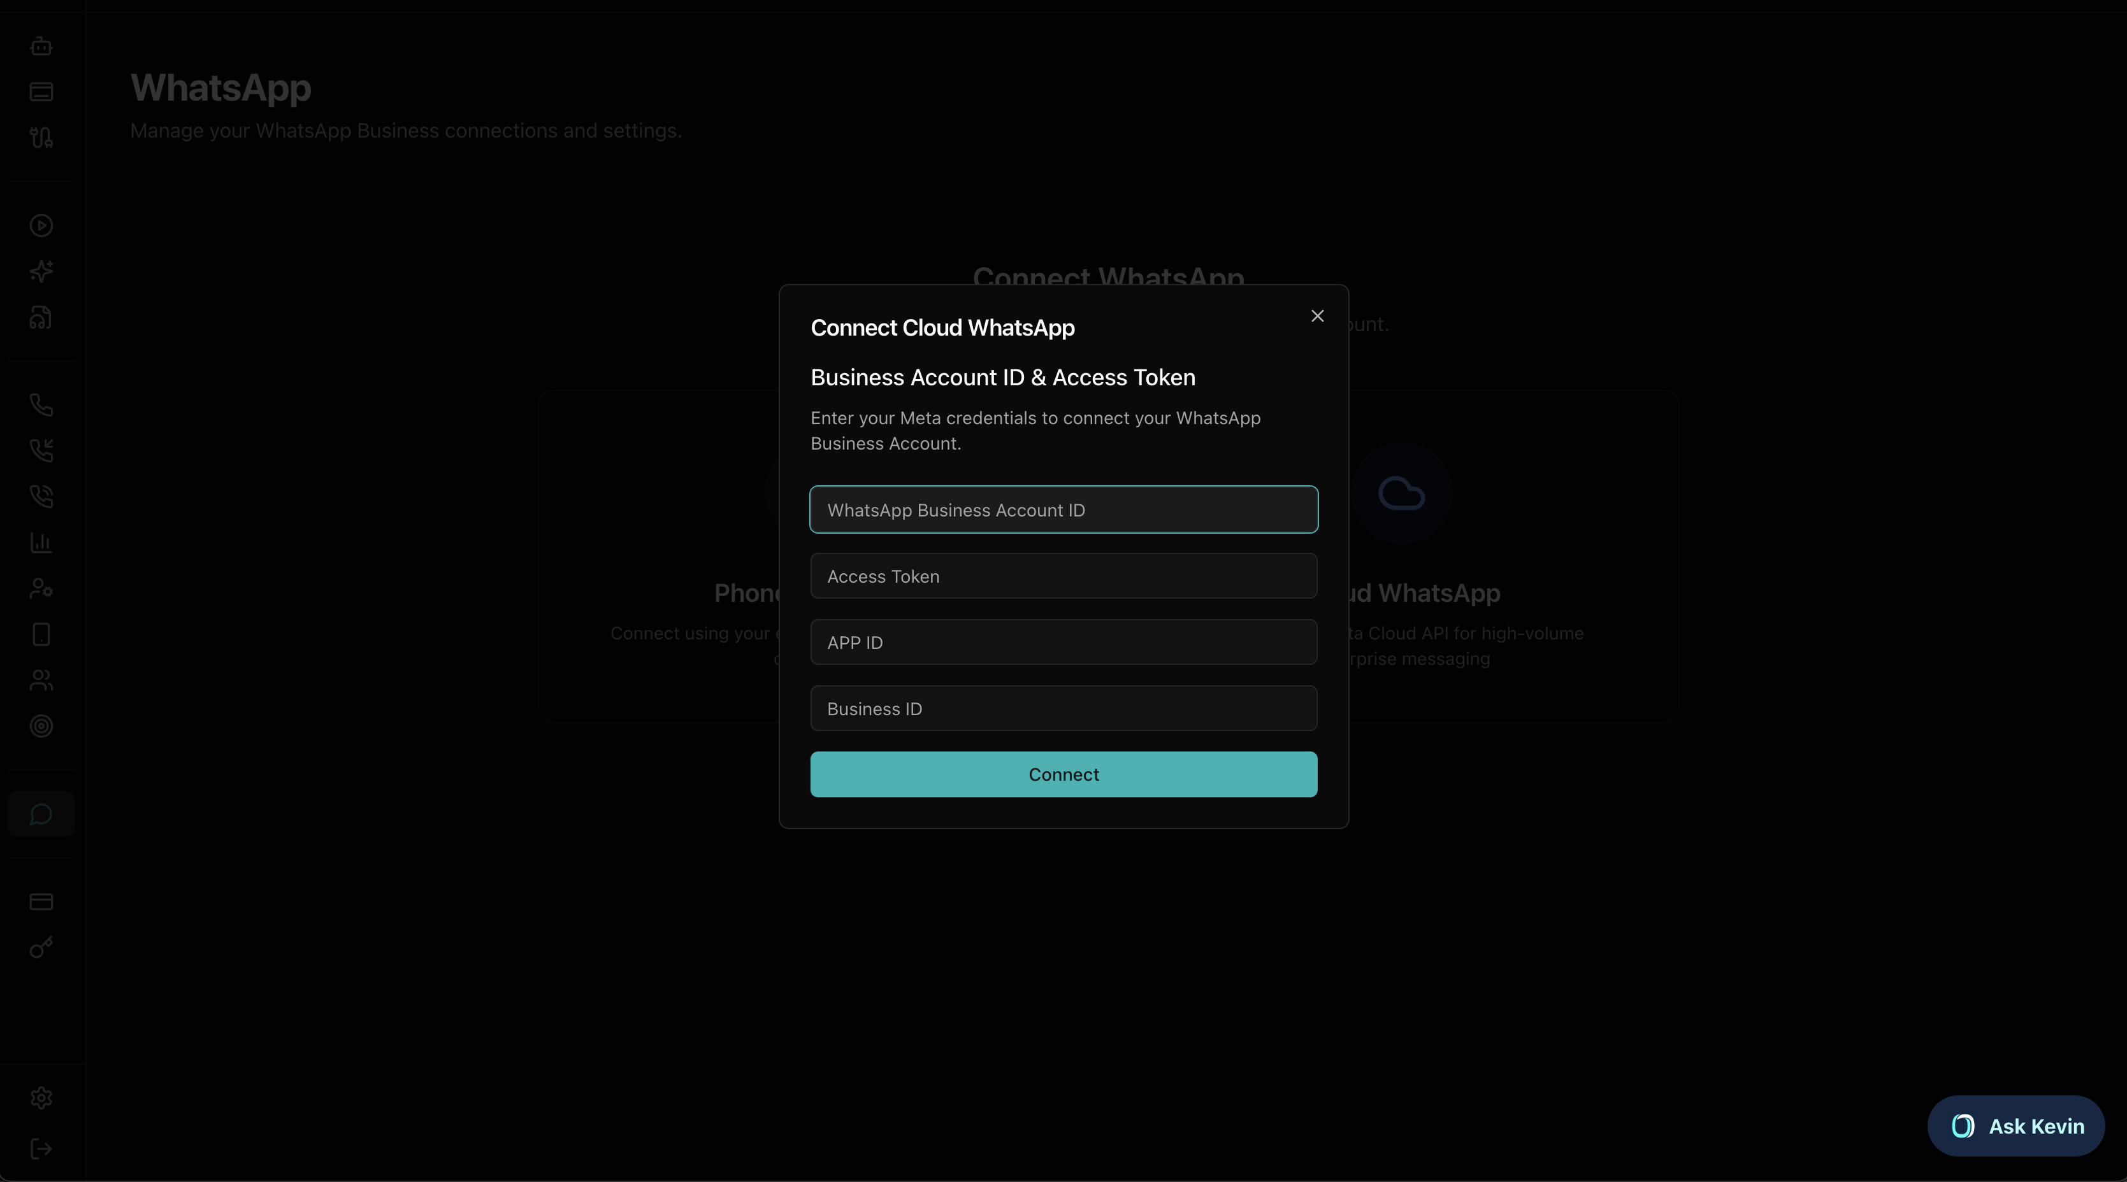The image size is (2127, 1182).
Task: Open the credit card billing icon
Action: pyautogui.click(x=41, y=901)
